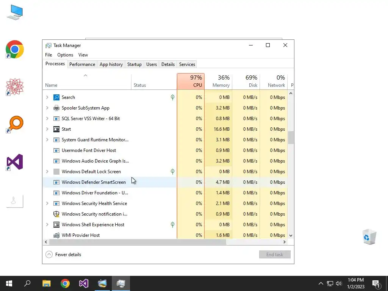
Task: Click the Windows Default Lock Screen icon
Action: [56, 172]
